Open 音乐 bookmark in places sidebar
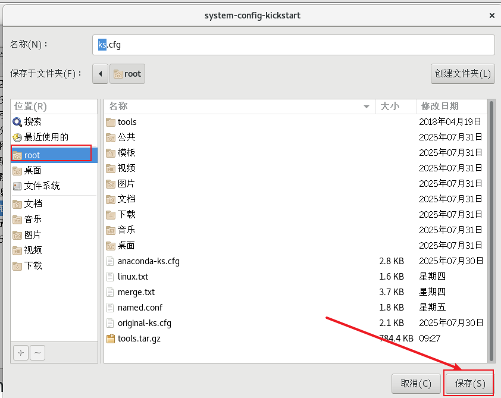Viewport: 501px width, 398px height. pyautogui.click(x=54, y=219)
